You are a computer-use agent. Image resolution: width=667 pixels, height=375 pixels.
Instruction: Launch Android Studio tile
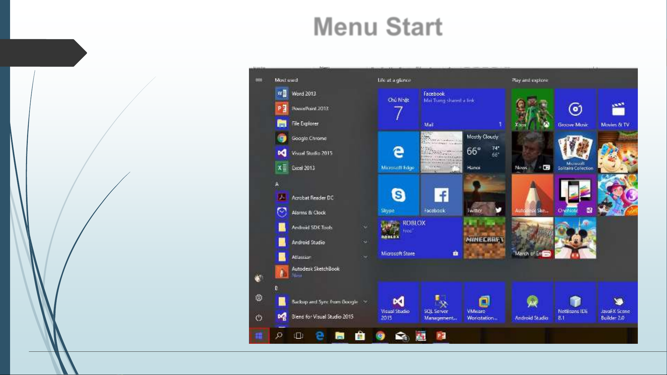pos(532,303)
